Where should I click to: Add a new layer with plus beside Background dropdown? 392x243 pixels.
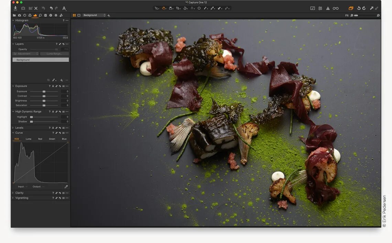pyautogui.click(x=109, y=15)
